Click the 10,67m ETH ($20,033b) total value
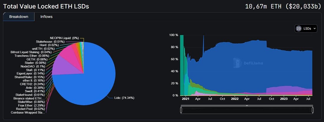 [283, 6]
